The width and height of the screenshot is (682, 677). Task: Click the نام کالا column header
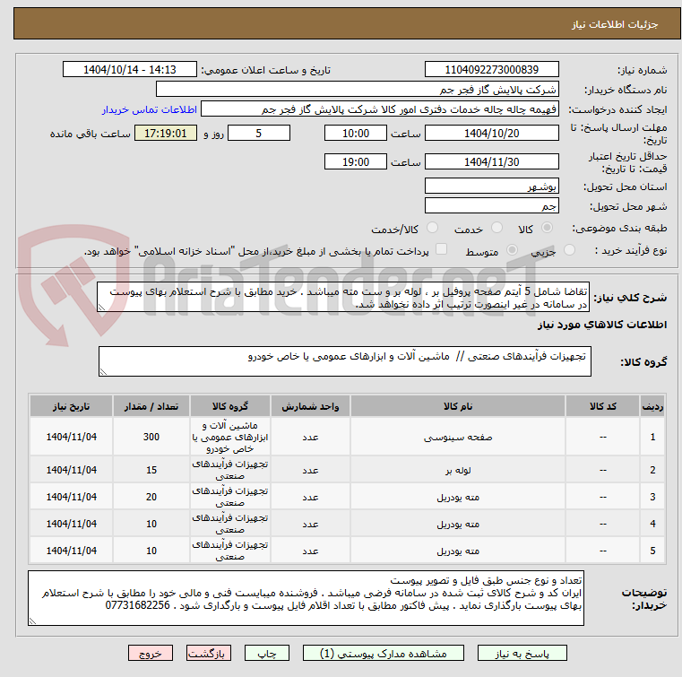(x=458, y=406)
